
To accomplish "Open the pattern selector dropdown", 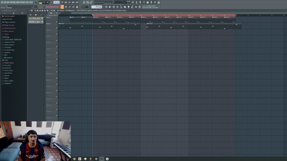I will point(97,7).
